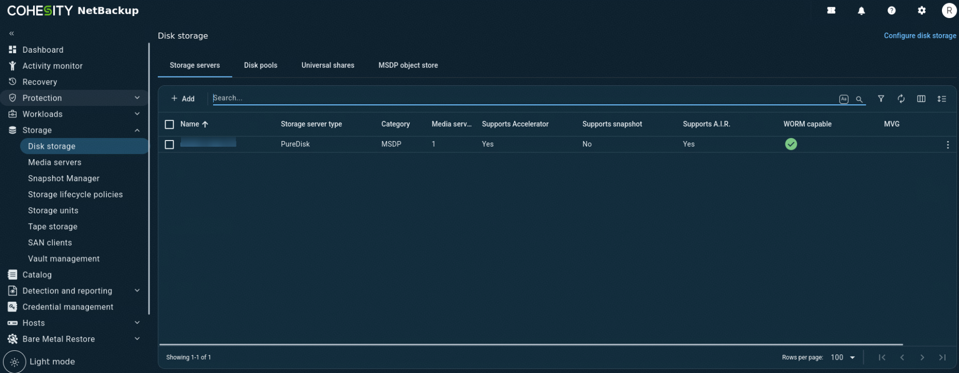Open the table filter funnel
The height and width of the screenshot is (373, 959).
point(881,99)
